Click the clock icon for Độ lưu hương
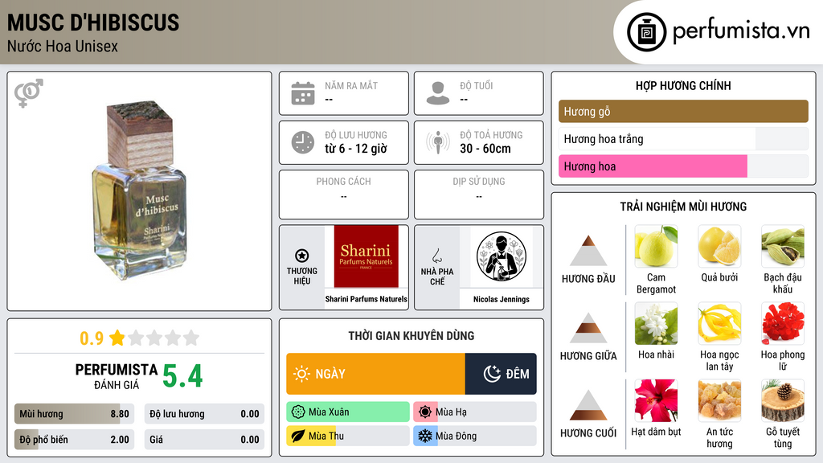823x463 pixels. pyautogui.click(x=303, y=142)
